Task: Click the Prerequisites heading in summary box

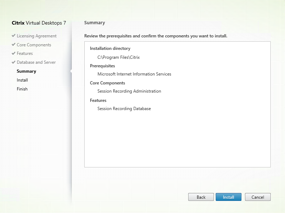Action: pos(102,66)
